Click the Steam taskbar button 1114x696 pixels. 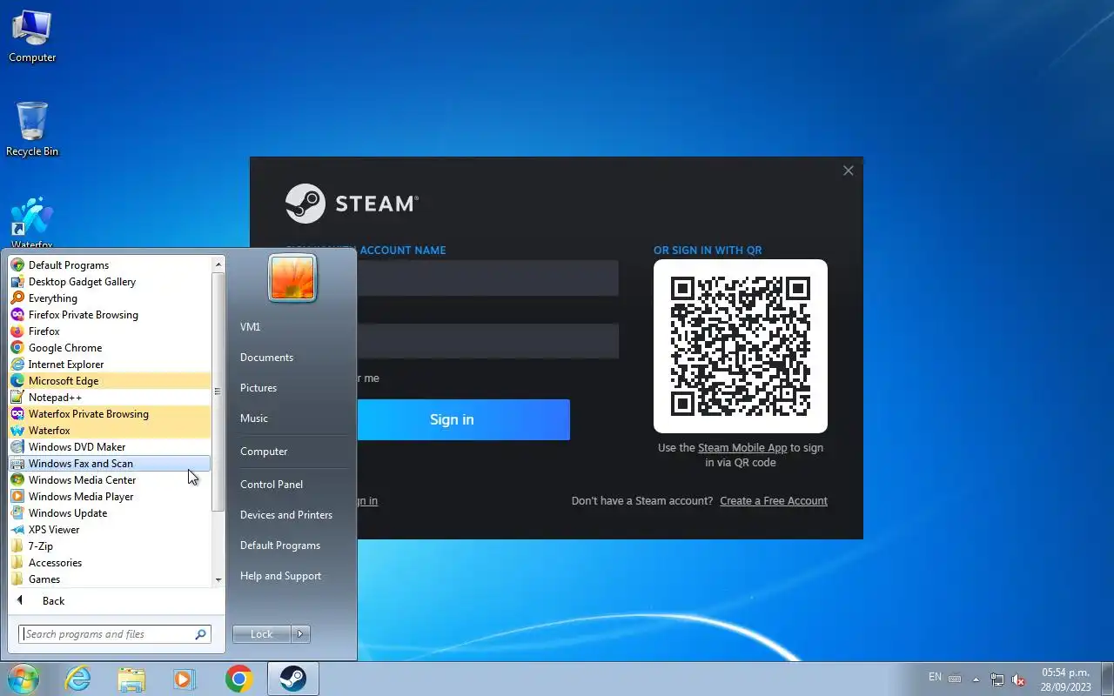tap(293, 679)
